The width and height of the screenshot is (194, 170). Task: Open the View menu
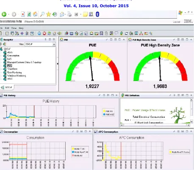[14, 28]
